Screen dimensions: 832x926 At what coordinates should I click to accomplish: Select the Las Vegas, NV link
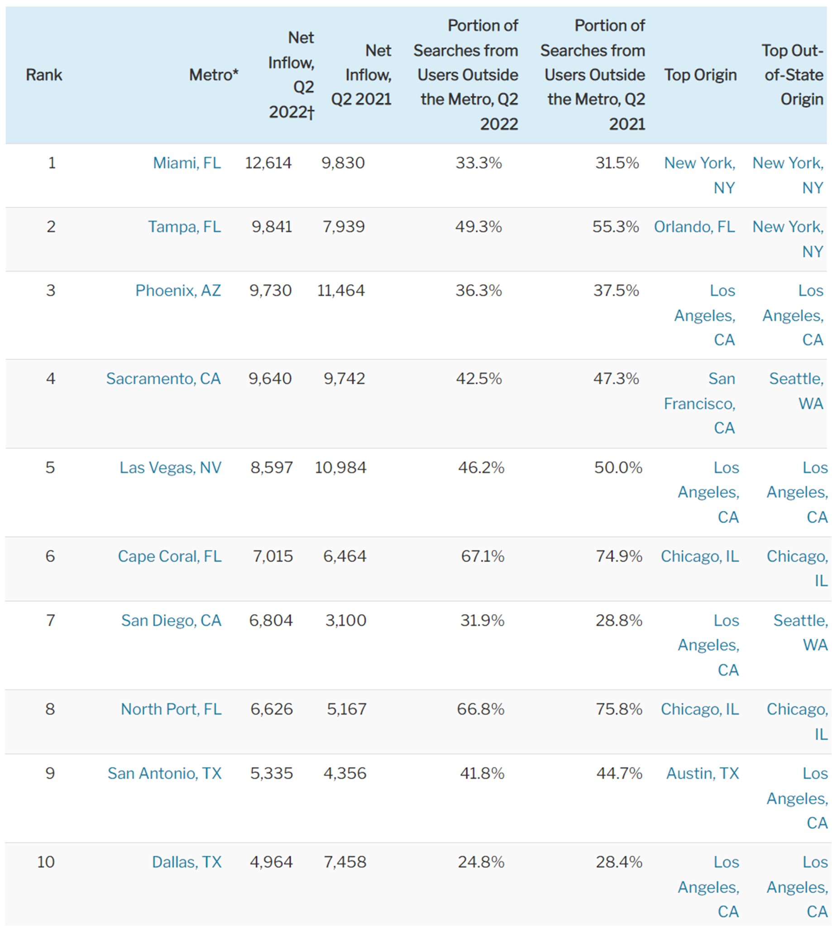(x=171, y=468)
